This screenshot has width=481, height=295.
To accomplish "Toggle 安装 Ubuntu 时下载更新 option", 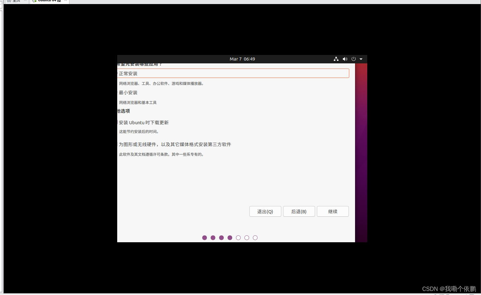I will click(x=143, y=123).
